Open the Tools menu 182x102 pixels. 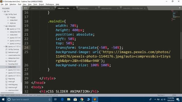(x=35, y=5)
